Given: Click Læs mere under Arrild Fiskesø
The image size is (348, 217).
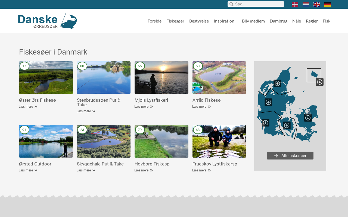Looking at the screenshot, I should pyautogui.click(x=201, y=107).
